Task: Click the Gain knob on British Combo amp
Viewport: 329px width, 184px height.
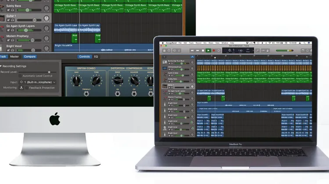Action: click(76, 80)
